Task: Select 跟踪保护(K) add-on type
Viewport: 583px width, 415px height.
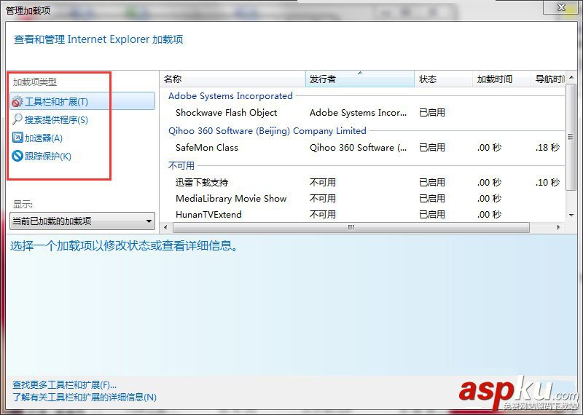Action: pyautogui.click(x=48, y=156)
